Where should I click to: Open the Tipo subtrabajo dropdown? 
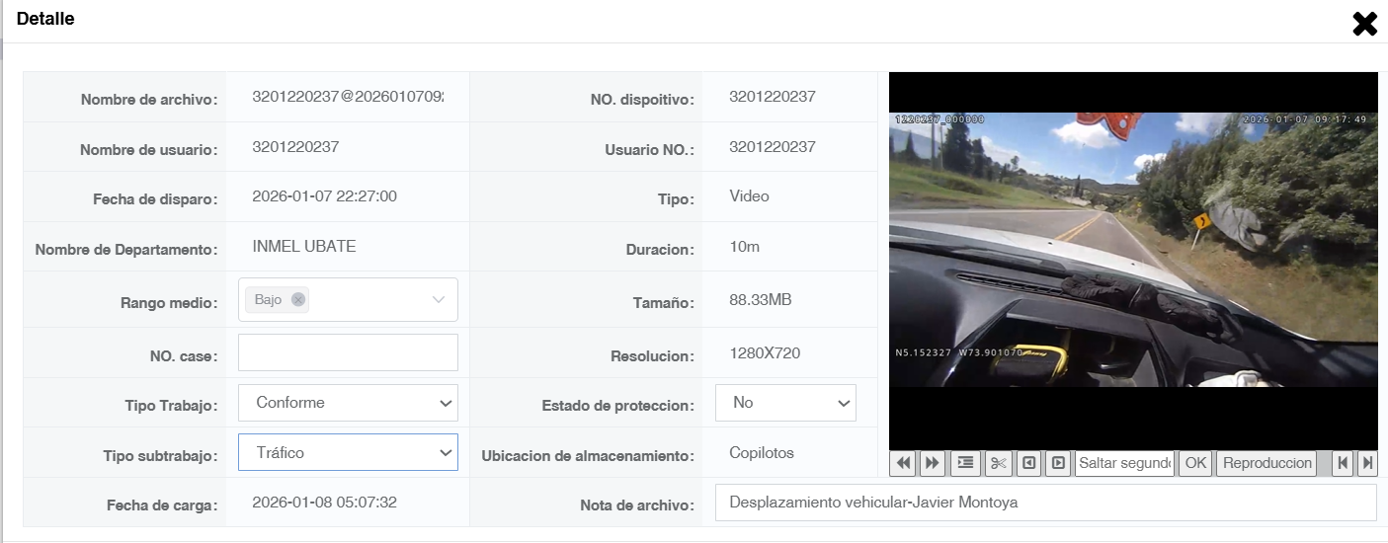click(348, 452)
